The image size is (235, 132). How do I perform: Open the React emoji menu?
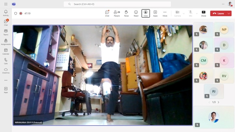tap(136, 13)
